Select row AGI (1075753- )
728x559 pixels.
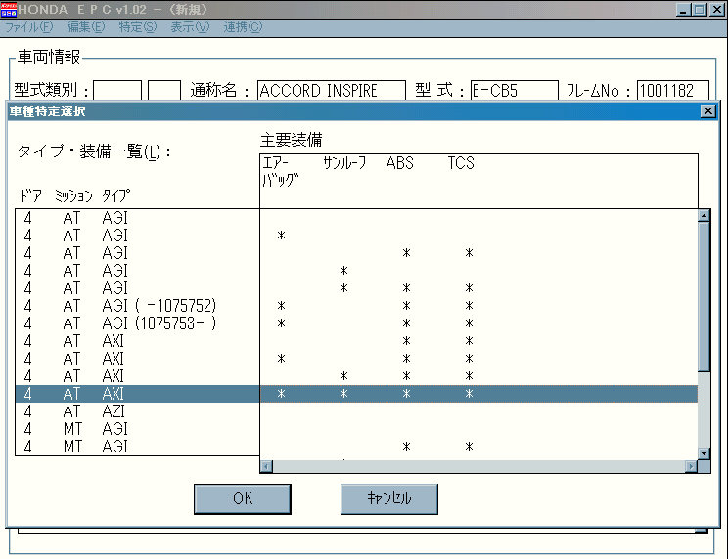pyautogui.click(x=356, y=323)
